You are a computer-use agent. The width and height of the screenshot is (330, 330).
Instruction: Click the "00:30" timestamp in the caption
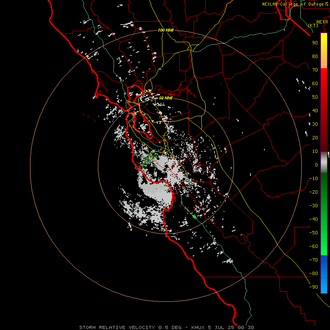(246, 327)
